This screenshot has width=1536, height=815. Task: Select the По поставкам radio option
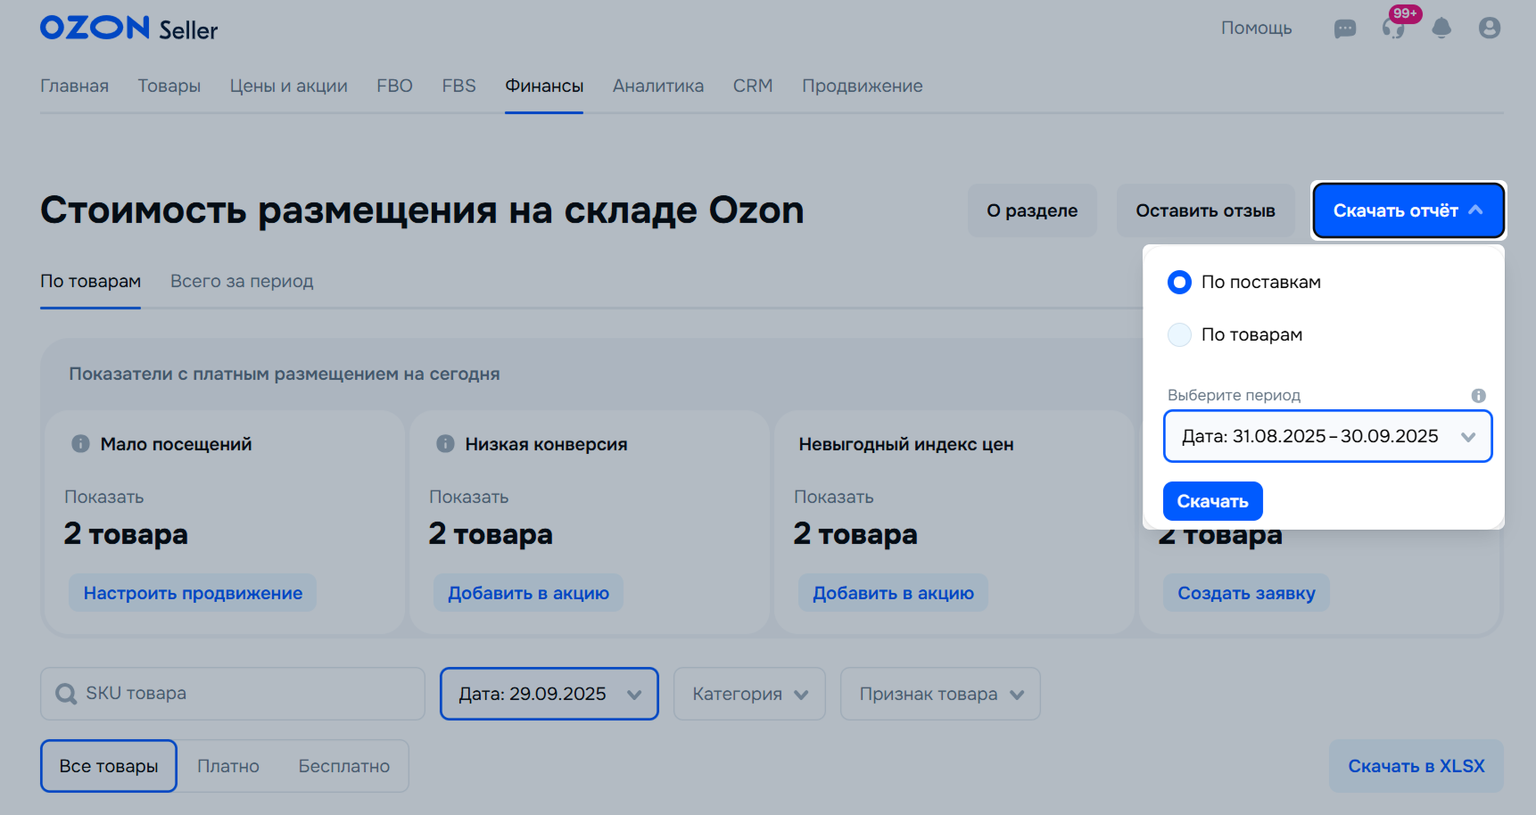(1179, 283)
